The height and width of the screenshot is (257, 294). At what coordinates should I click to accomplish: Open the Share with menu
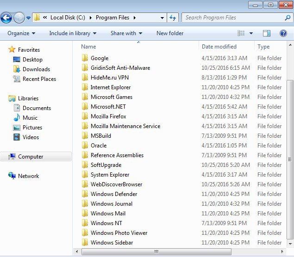pyautogui.click(x=126, y=33)
